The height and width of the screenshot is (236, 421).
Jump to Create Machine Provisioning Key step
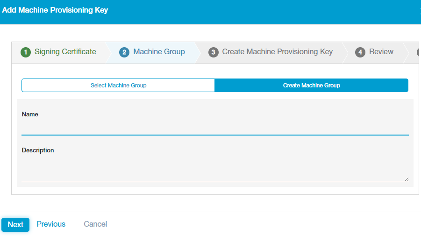pos(277,52)
